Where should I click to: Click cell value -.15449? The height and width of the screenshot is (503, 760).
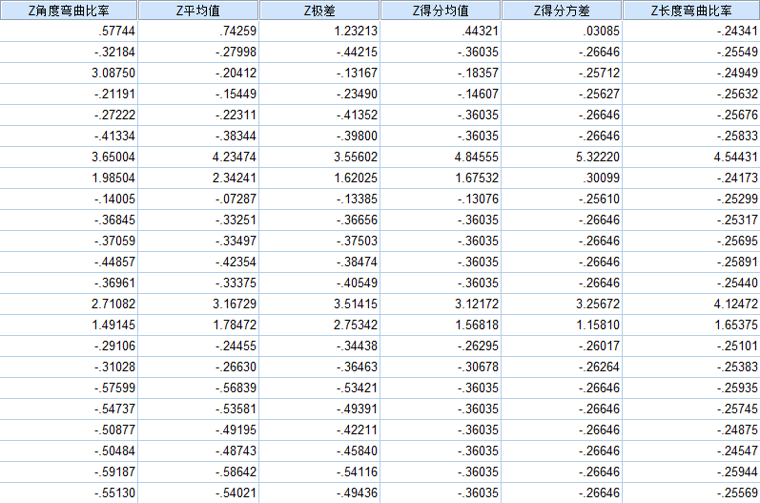pos(236,94)
